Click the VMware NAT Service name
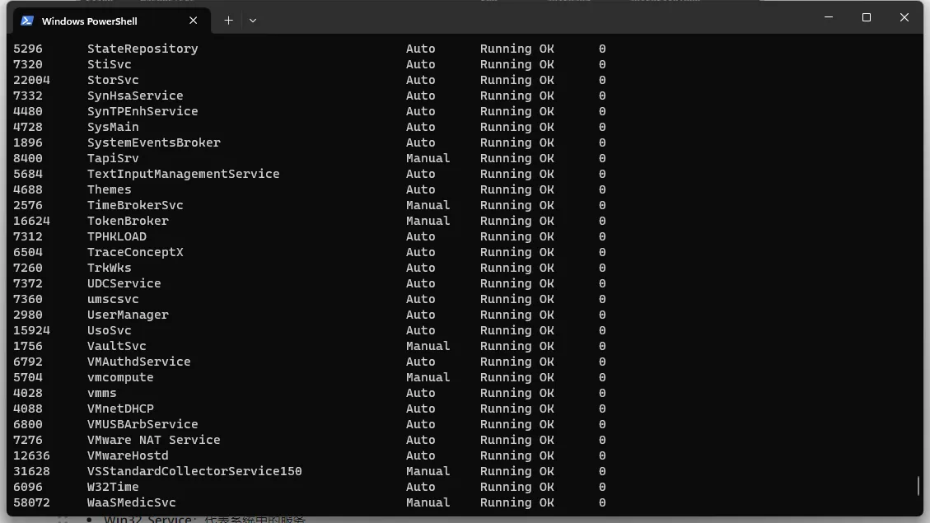This screenshot has width=930, height=523. 153,440
